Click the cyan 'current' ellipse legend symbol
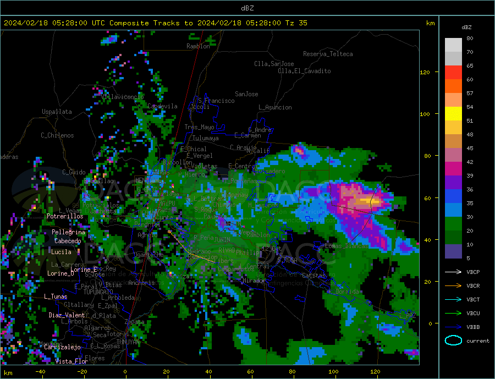Screen dimensions: 495x379 453,340
